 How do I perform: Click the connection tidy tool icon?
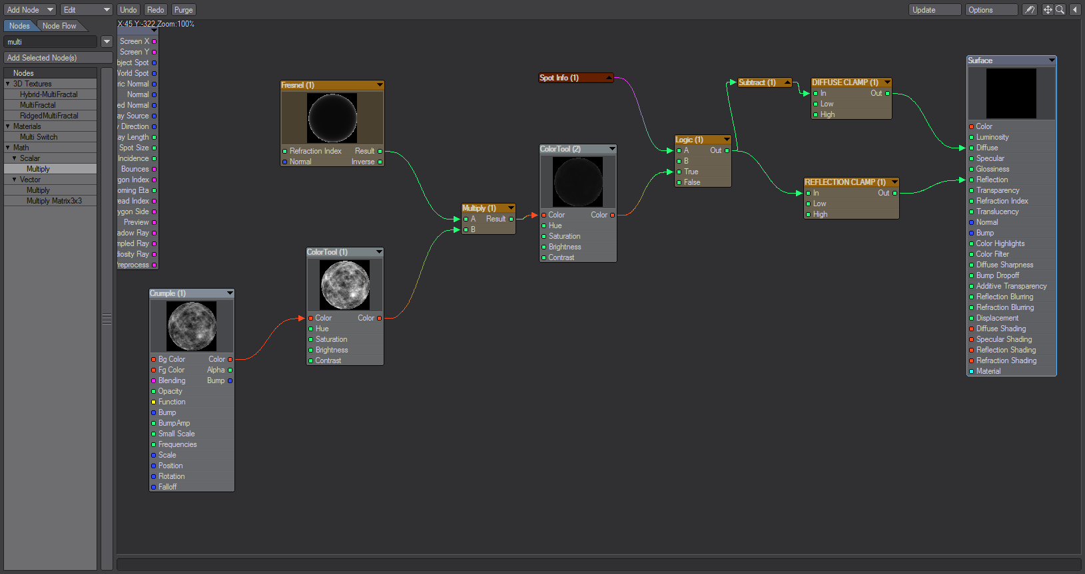[x=1030, y=10]
